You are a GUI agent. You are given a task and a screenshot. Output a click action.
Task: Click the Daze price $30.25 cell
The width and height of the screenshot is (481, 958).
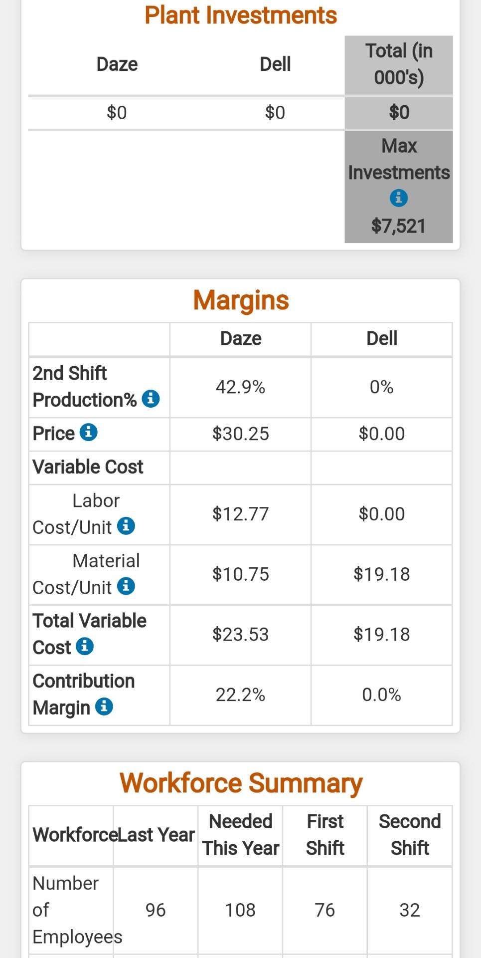click(x=240, y=434)
